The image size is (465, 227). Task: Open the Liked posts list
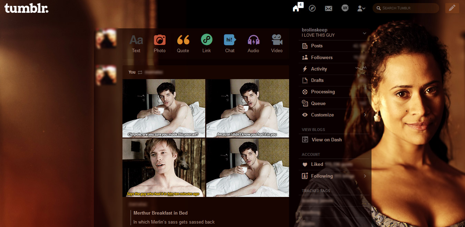coord(317,164)
